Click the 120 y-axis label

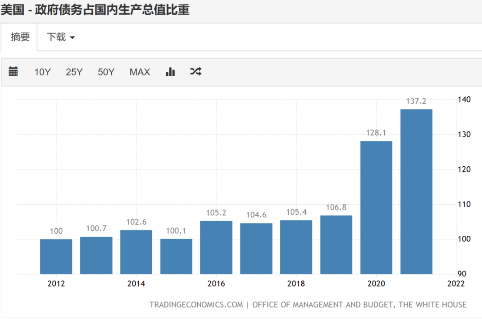point(464,169)
